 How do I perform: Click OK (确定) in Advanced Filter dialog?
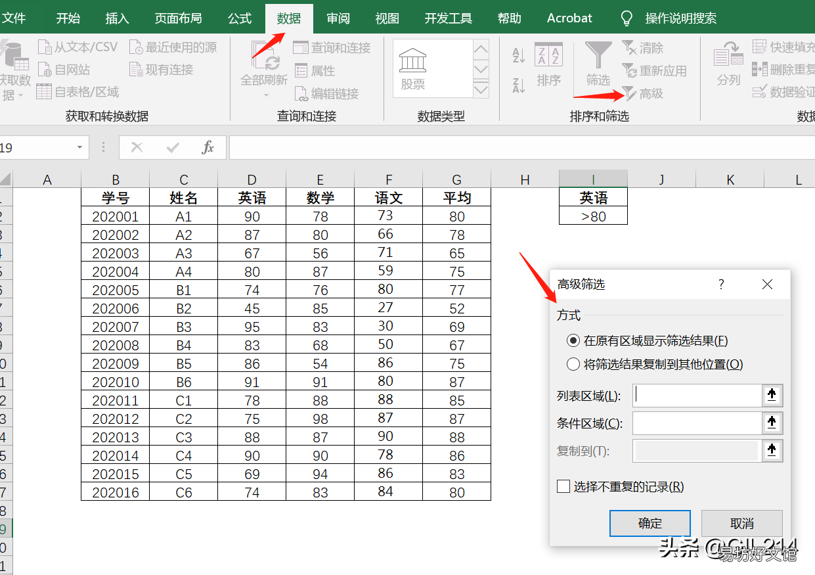[650, 524]
